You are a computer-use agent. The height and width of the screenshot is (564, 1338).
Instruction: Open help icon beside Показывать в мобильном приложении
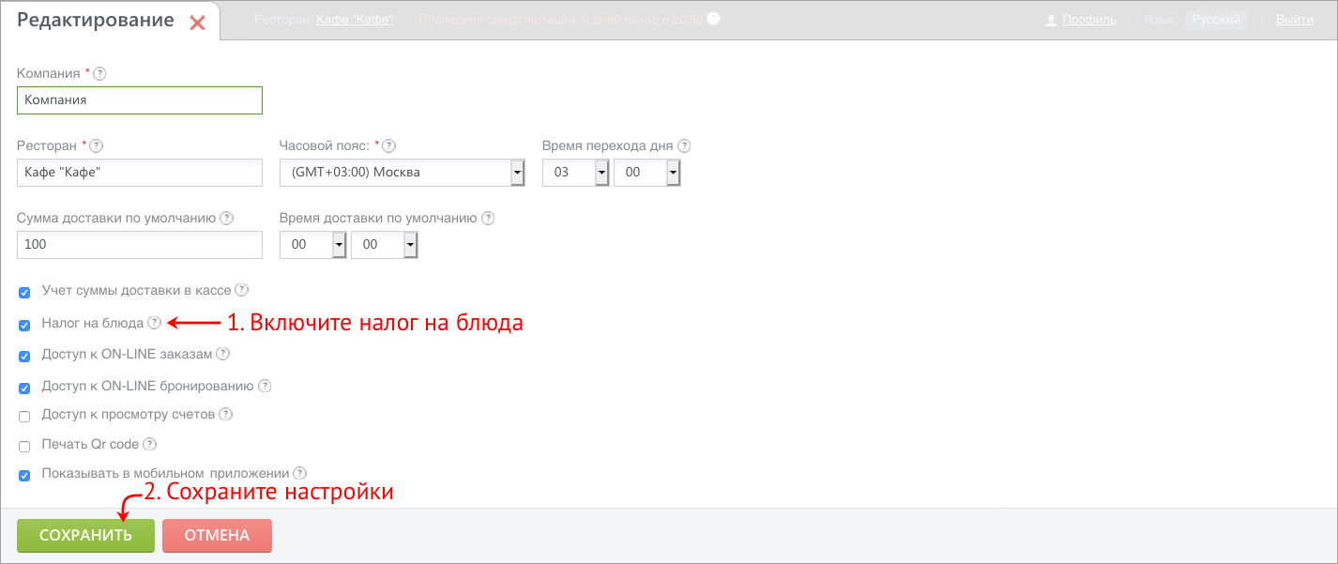point(300,473)
